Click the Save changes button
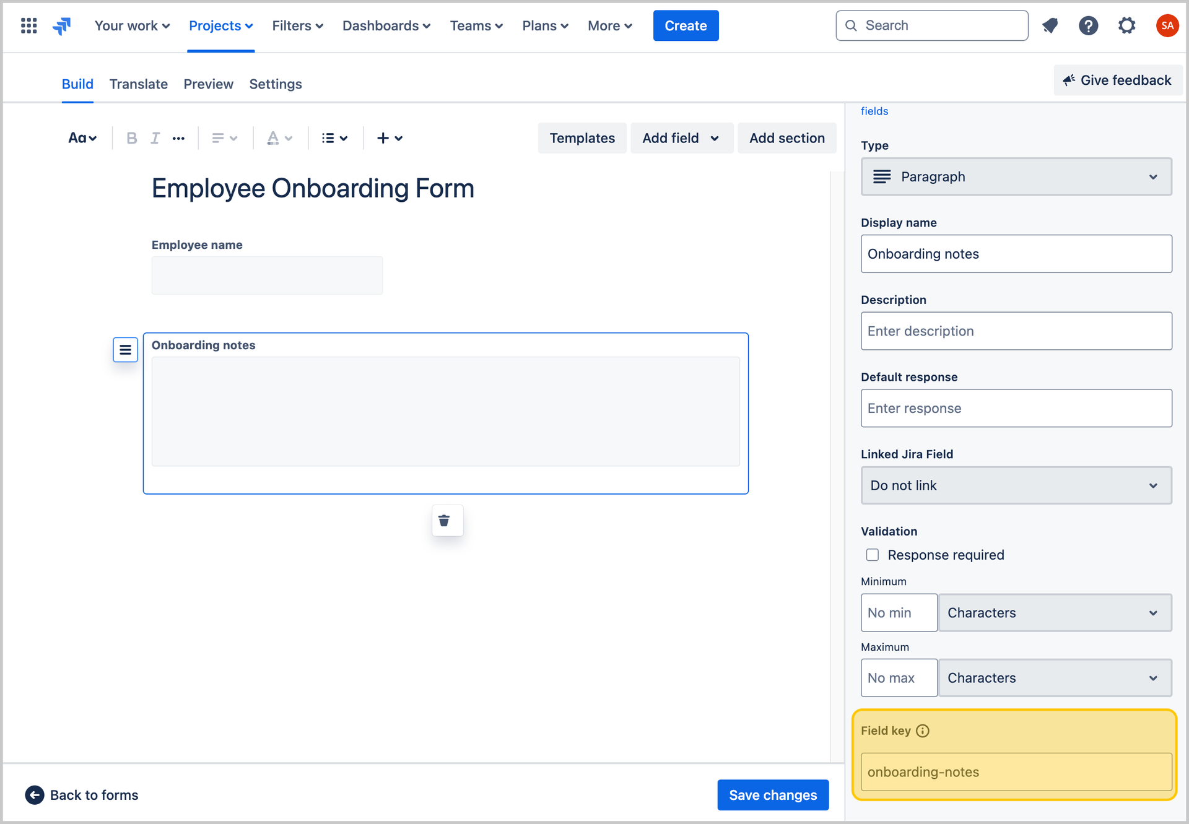The width and height of the screenshot is (1189, 824). [773, 795]
